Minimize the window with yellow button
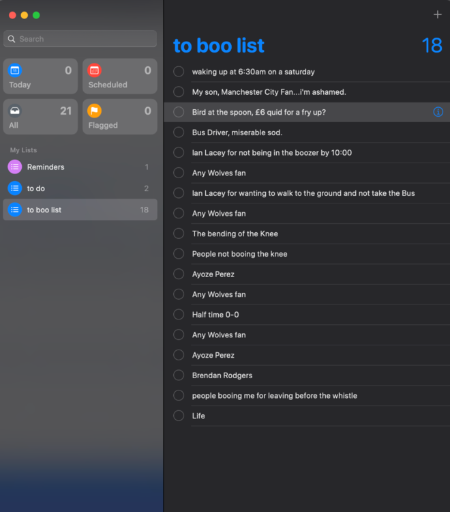 point(24,15)
